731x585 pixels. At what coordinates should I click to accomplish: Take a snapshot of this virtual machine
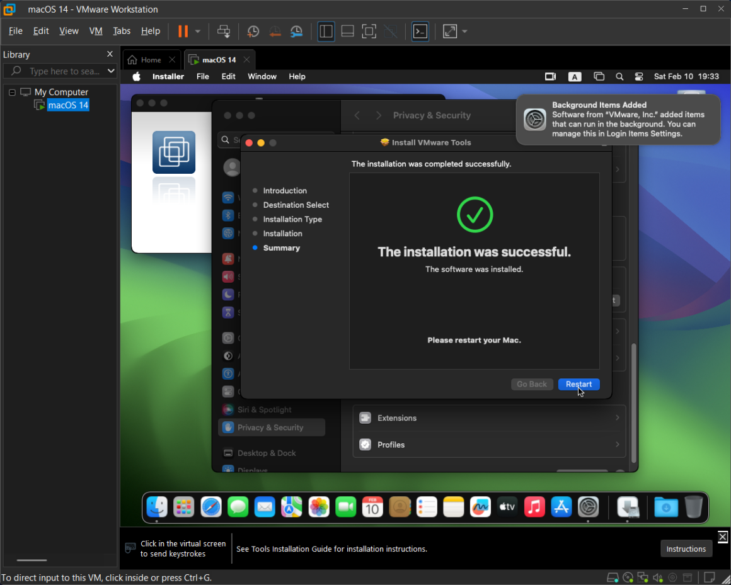[253, 31]
